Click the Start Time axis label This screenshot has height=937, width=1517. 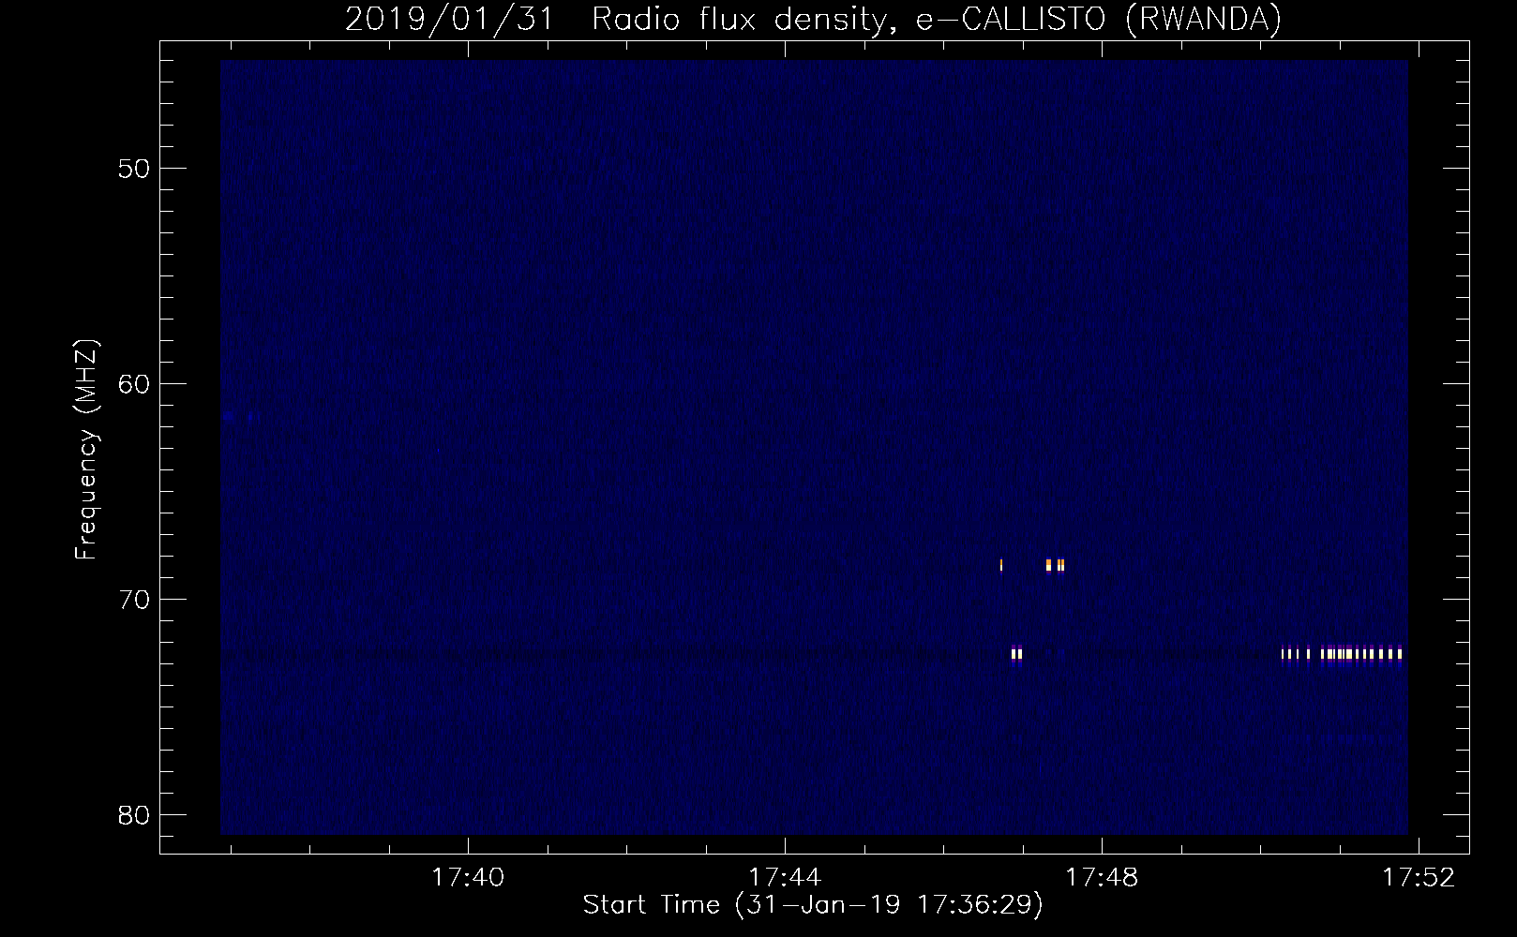click(x=813, y=905)
